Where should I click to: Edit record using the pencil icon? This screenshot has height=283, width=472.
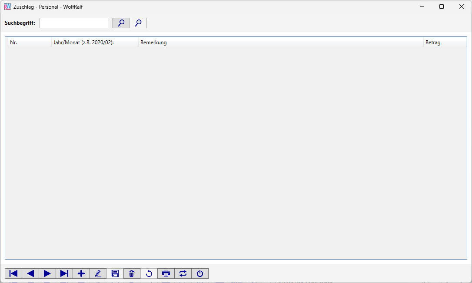[x=98, y=273]
